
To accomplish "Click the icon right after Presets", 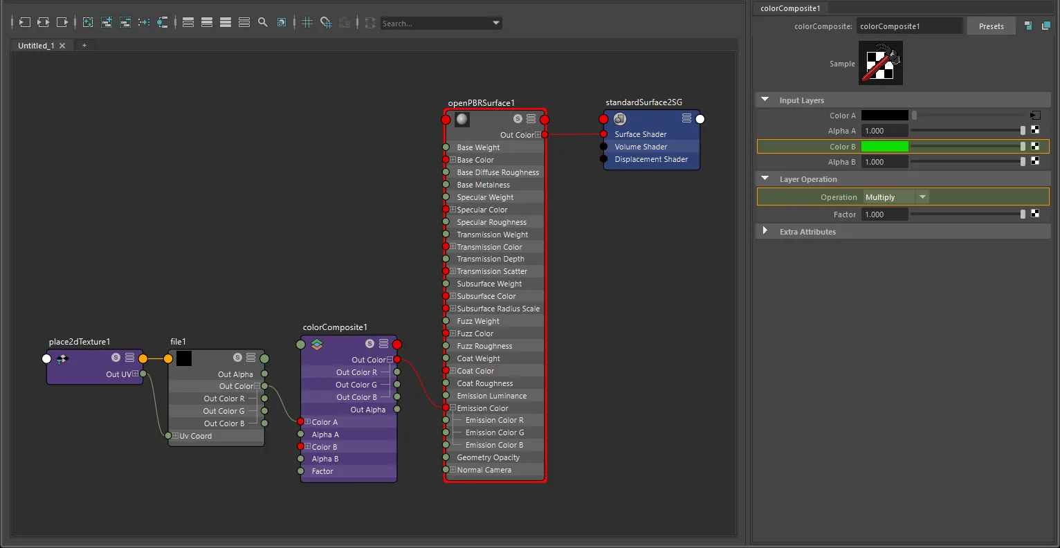I will pos(1028,26).
